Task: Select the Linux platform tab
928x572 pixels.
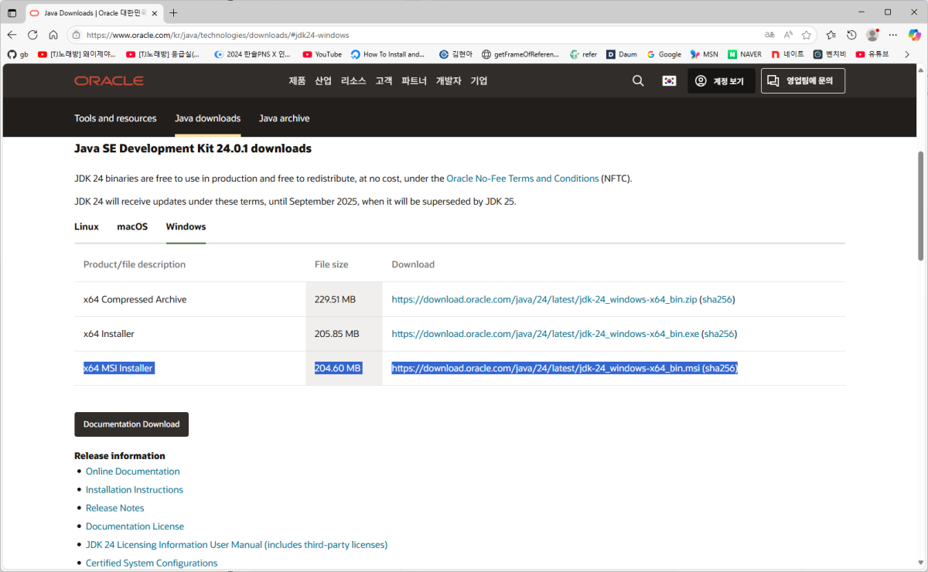Action: point(87,226)
